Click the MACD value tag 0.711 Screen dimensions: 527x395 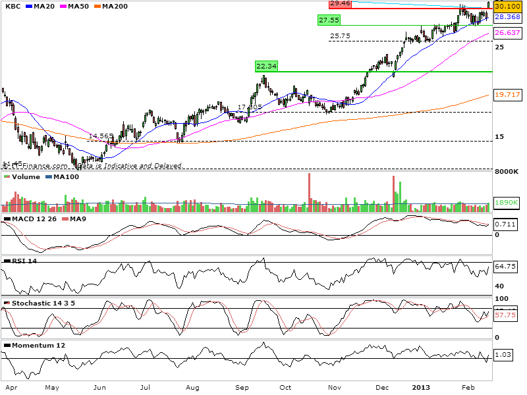click(506, 224)
